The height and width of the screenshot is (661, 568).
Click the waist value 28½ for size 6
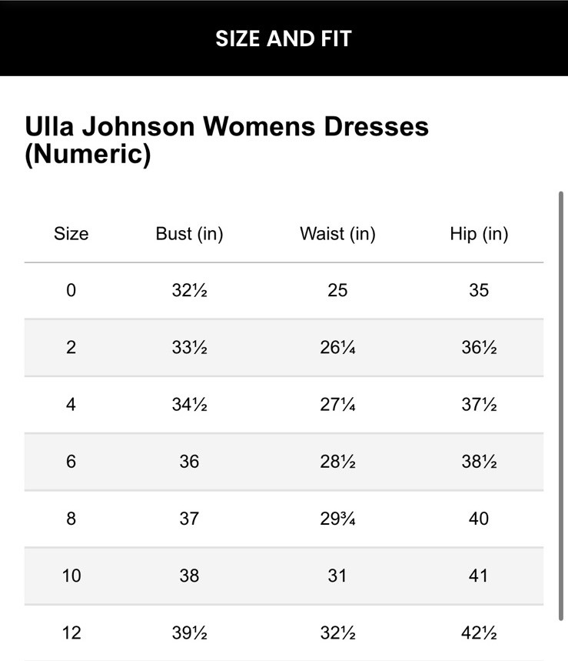click(337, 462)
